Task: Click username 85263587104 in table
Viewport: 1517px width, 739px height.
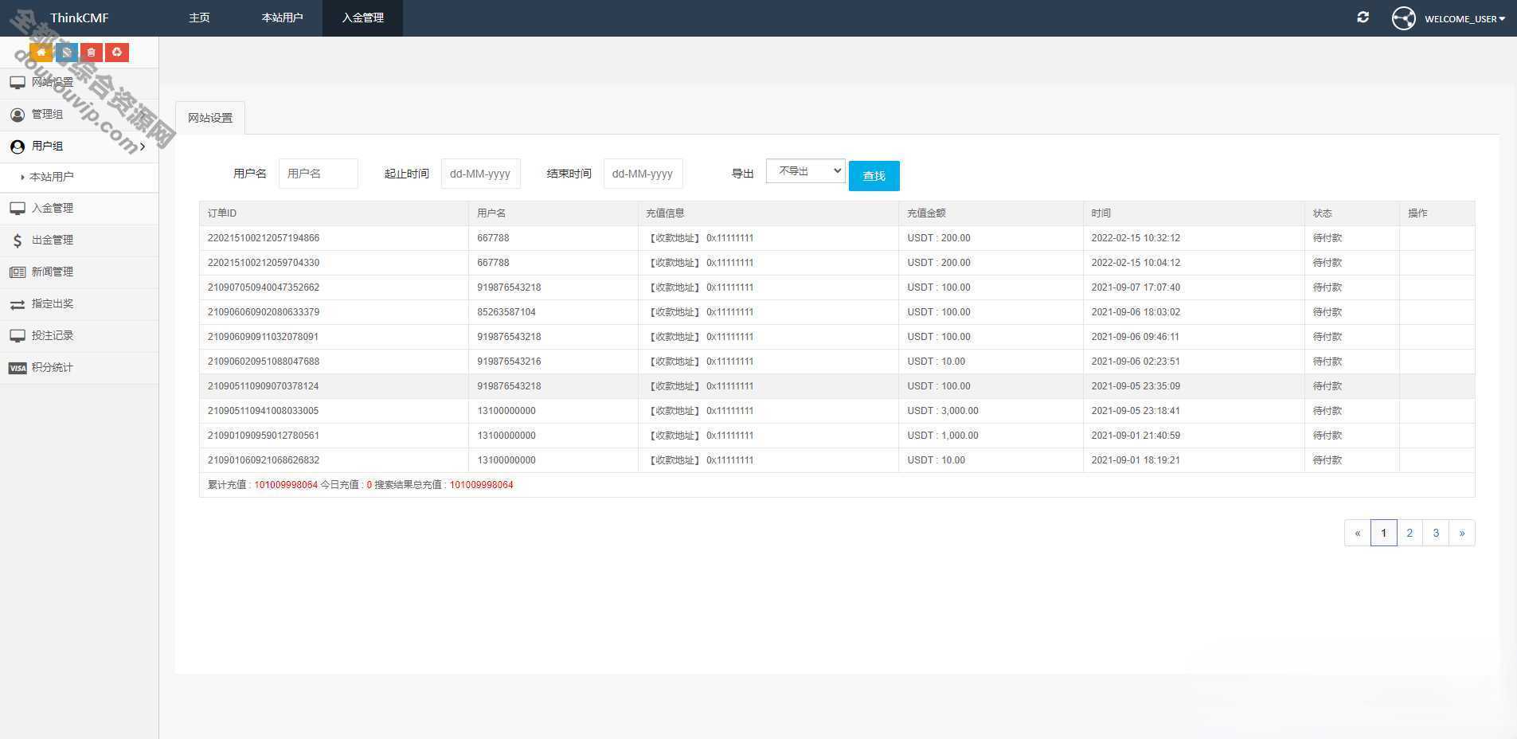Action: click(506, 312)
